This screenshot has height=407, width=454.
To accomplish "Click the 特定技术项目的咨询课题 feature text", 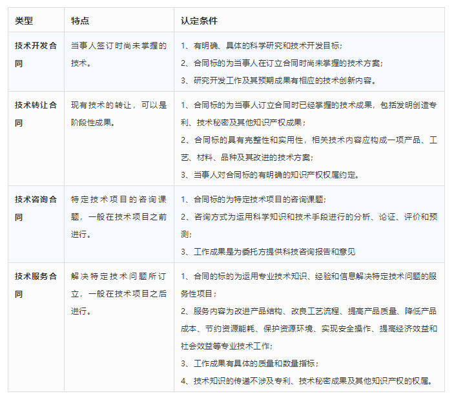I will tap(118, 208).
